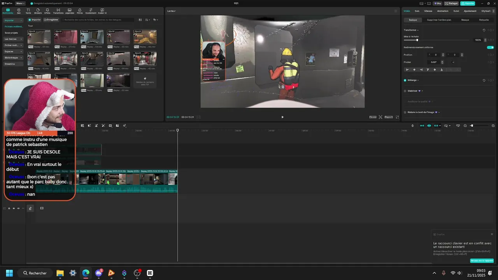Click the Pro upgrade button
Viewport: 498px width, 280px height.
coord(438,3)
